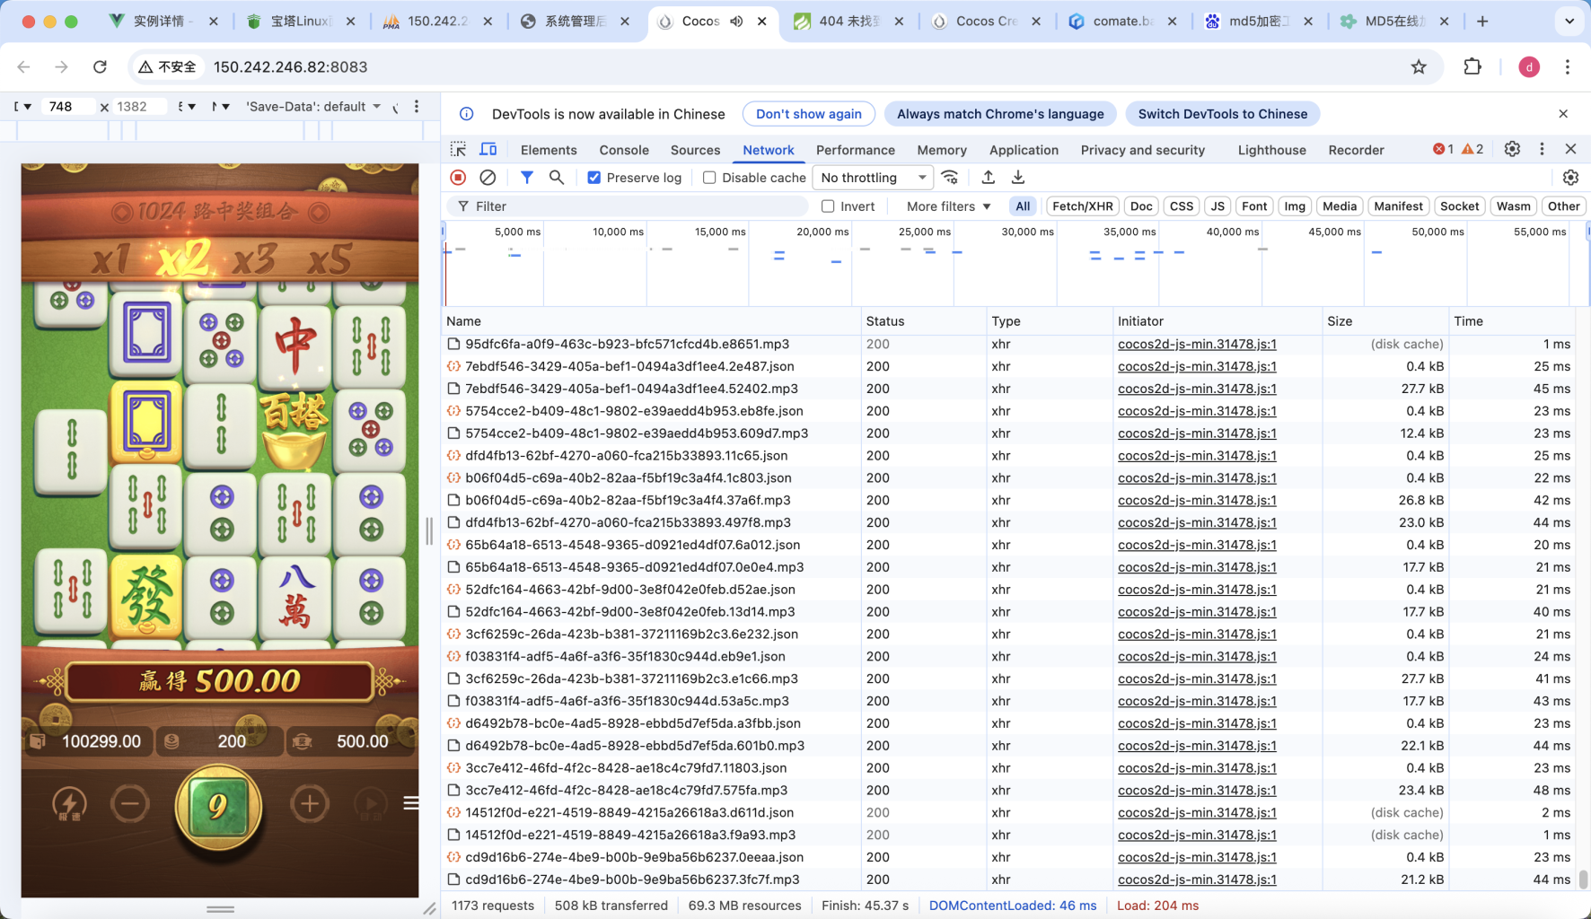Enable Disable cache
The image size is (1591, 919).
[709, 177]
